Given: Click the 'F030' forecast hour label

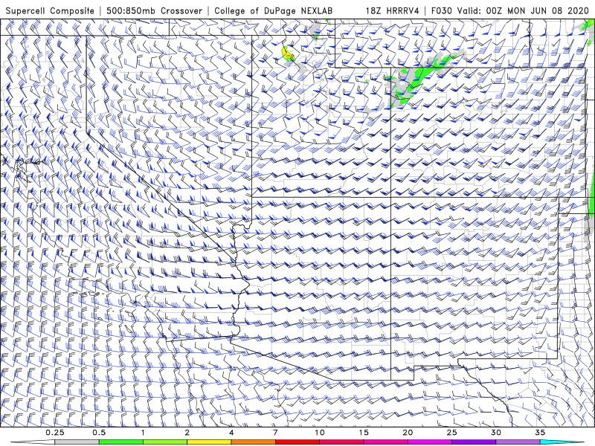Looking at the screenshot, I should [442, 10].
